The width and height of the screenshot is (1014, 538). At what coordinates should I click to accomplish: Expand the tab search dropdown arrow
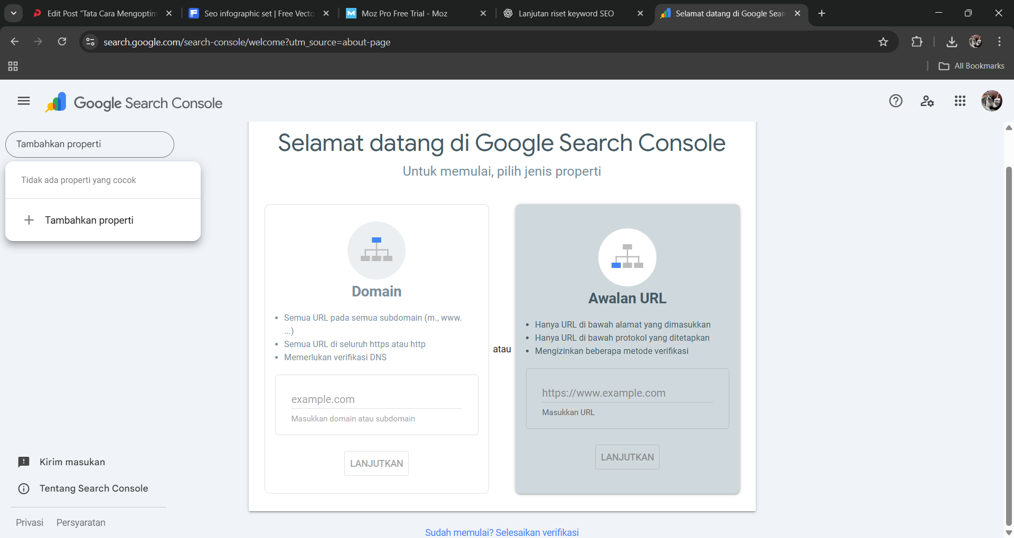(14, 13)
